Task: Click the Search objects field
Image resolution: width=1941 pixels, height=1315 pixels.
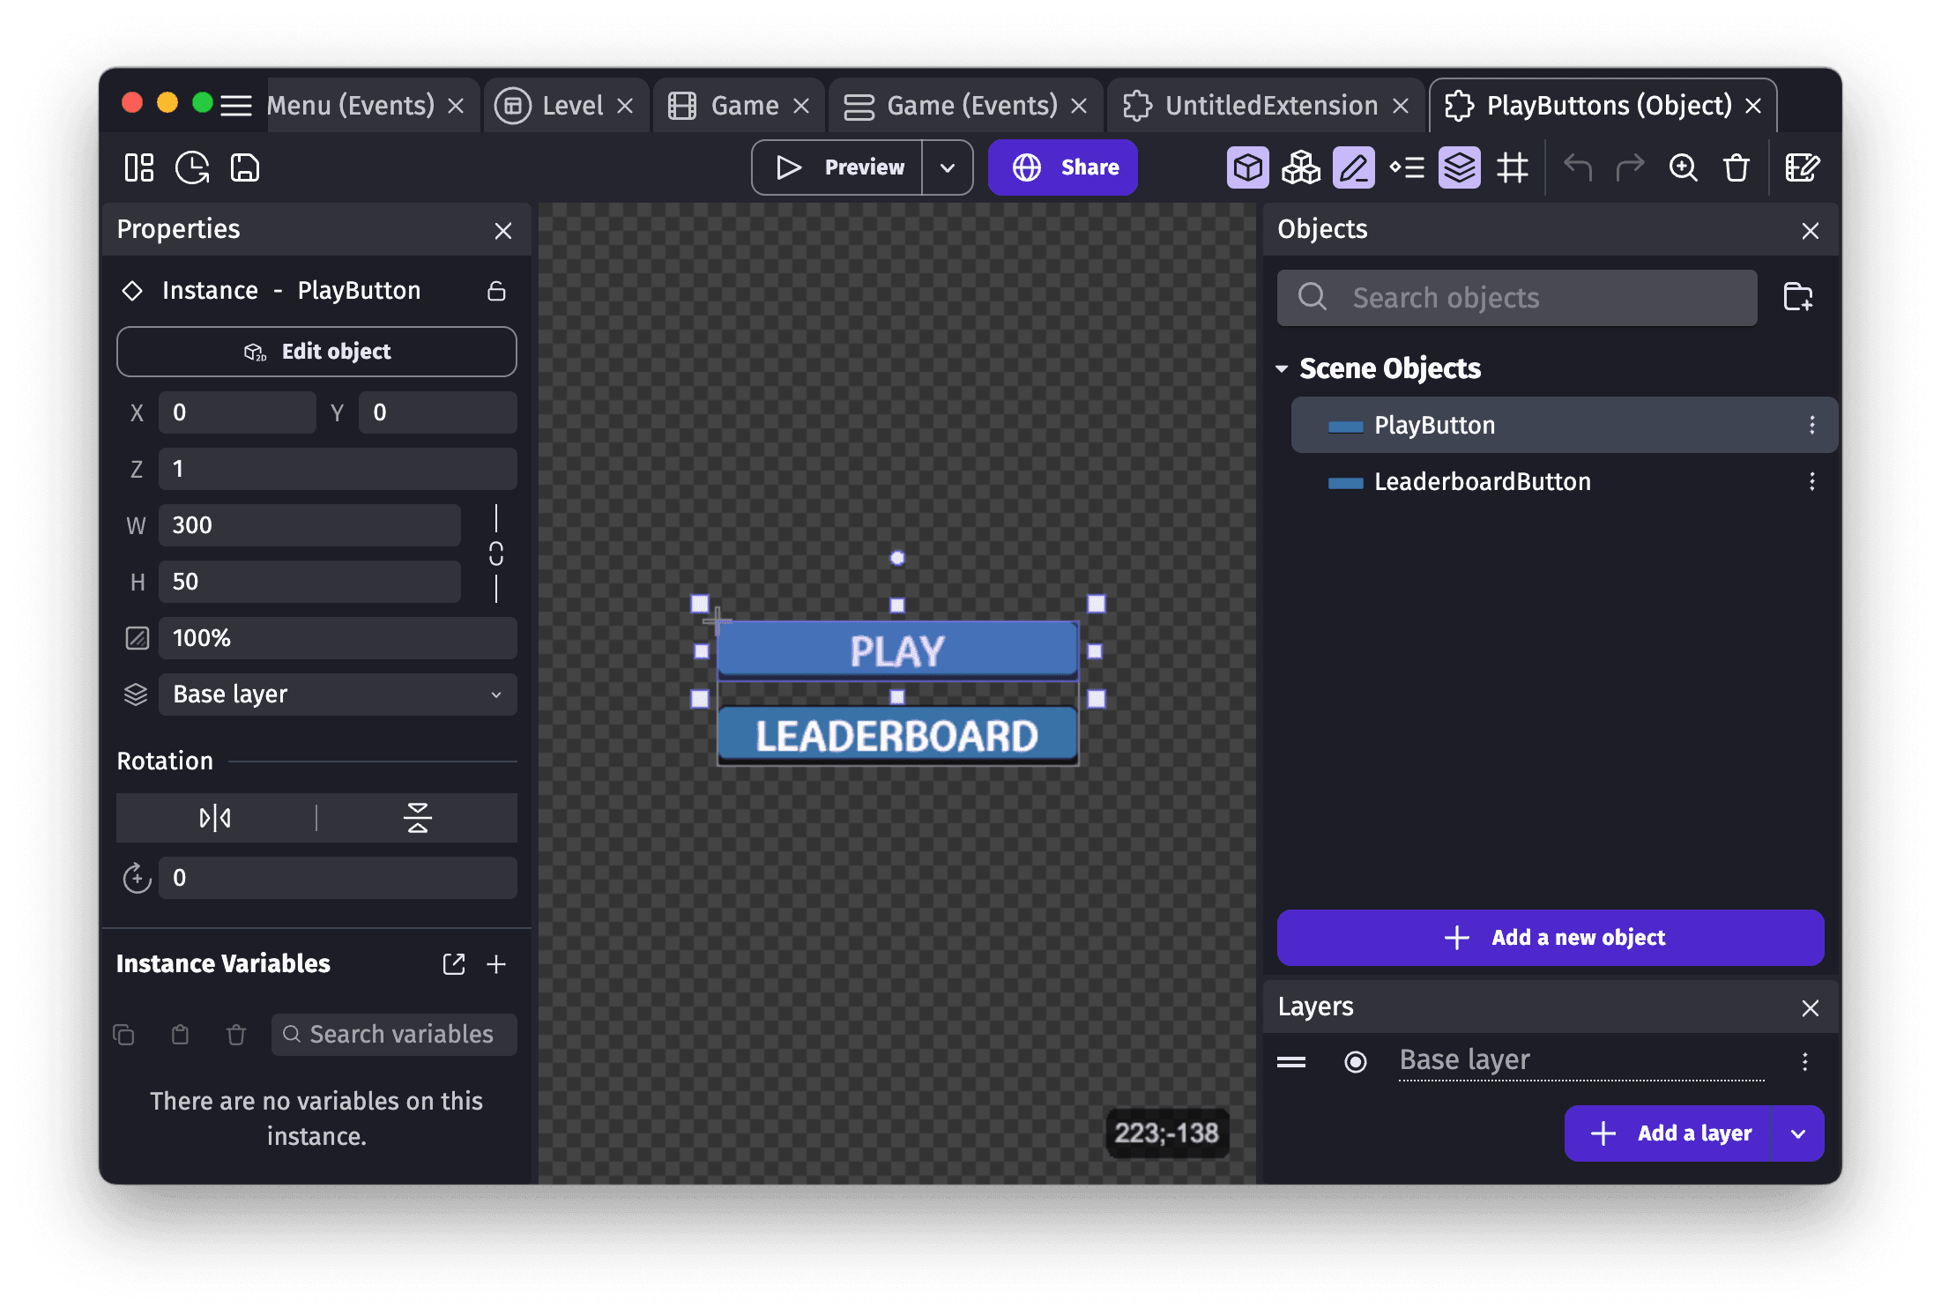Action: (x=1516, y=297)
